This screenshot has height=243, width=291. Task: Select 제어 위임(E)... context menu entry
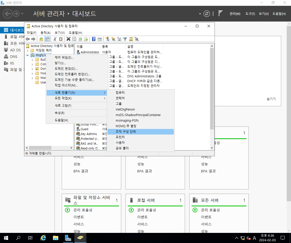point(76,57)
